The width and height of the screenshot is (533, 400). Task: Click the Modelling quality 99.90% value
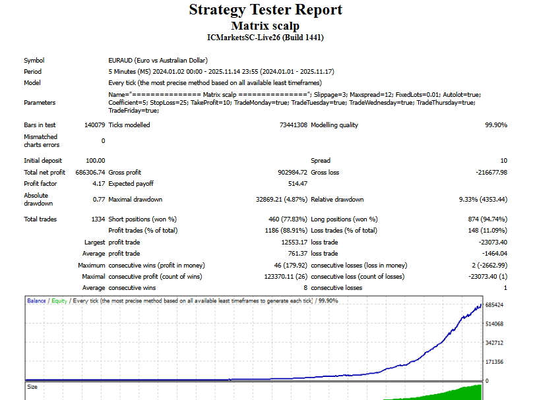[x=495, y=125]
